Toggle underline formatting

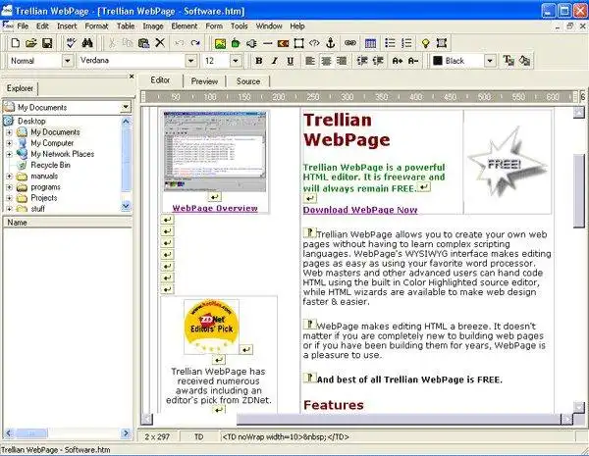[x=290, y=61]
